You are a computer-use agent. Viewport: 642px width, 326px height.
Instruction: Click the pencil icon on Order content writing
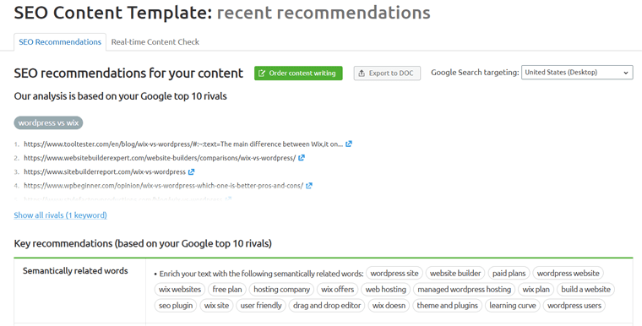pyautogui.click(x=262, y=73)
